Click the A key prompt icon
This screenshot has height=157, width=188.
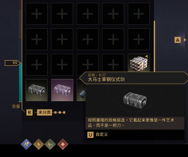click(x=178, y=40)
